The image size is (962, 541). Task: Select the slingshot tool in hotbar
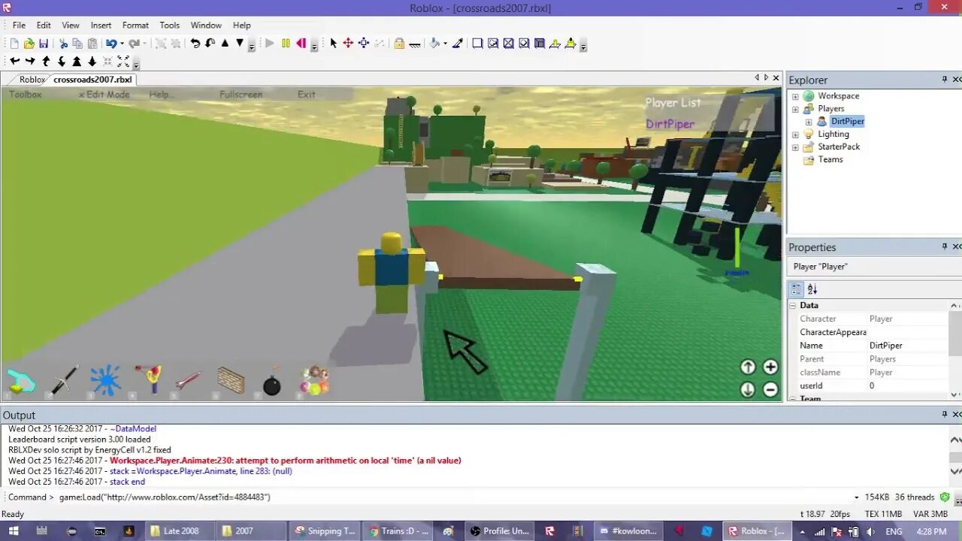point(147,380)
